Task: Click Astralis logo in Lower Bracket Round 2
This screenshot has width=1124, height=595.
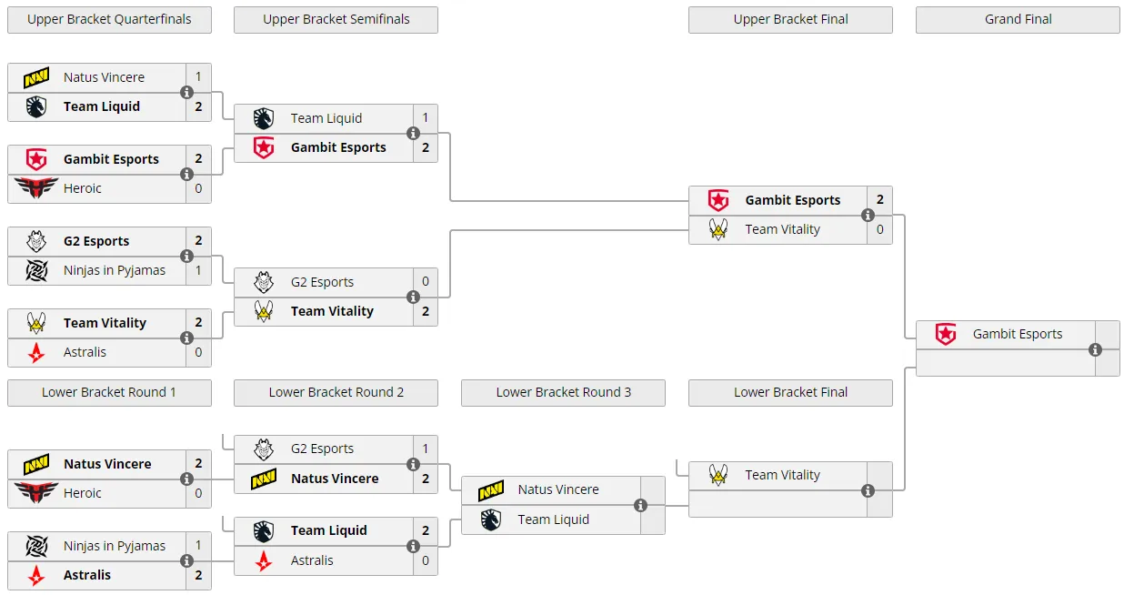Action: tap(264, 560)
